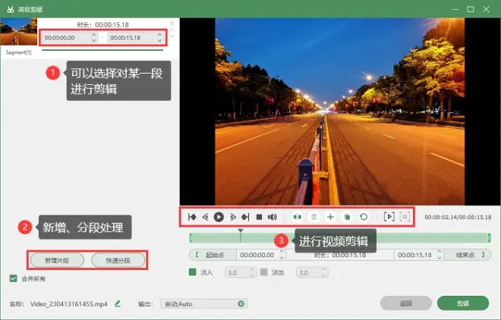This screenshot has height=320, width=501.
Task: Stop video playback
Action: 259,217
